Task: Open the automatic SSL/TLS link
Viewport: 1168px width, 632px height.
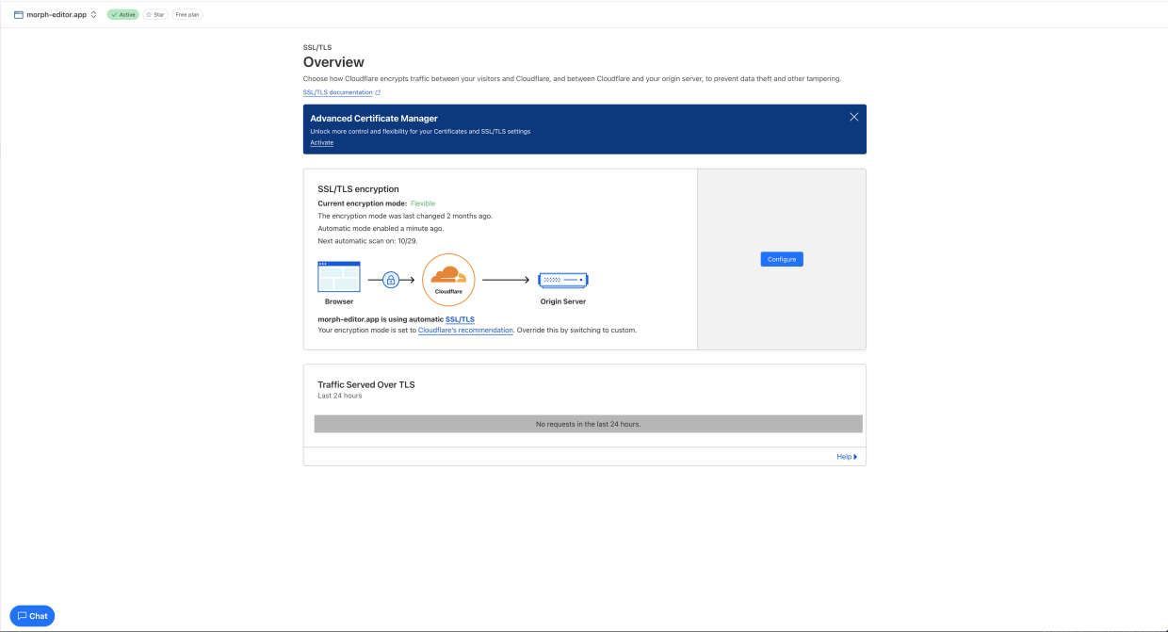Action: pyautogui.click(x=460, y=320)
